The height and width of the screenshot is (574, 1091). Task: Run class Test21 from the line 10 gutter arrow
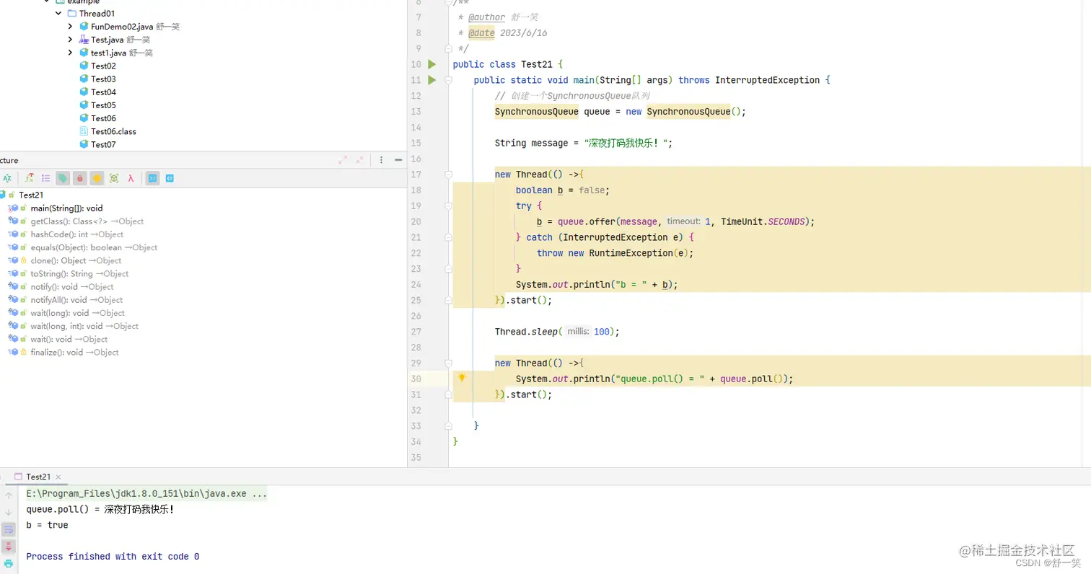431,64
